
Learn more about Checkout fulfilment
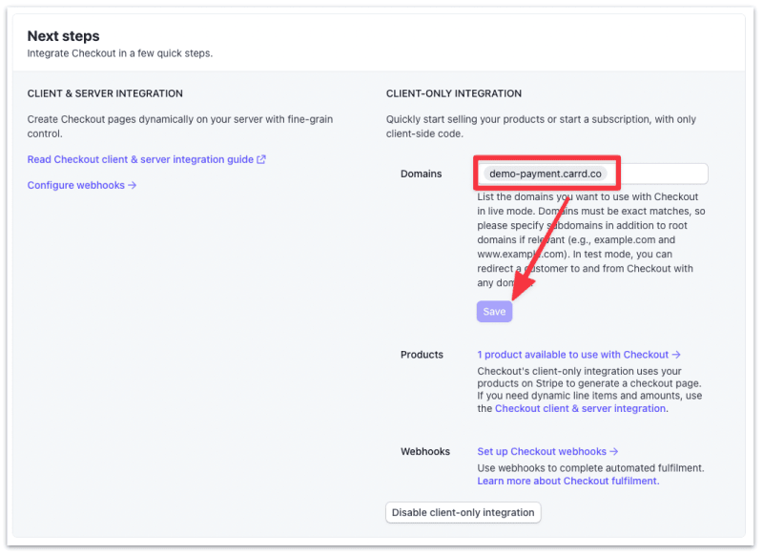tap(566, 481)
